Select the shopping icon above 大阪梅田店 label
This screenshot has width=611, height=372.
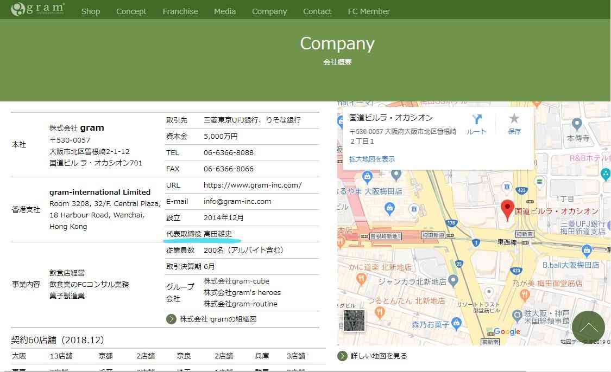click(x=367, y=178)
